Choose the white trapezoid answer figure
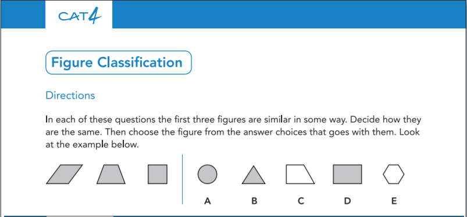This screenshot has width=467, height=217. pyautogui.click(x=300, y=174)
